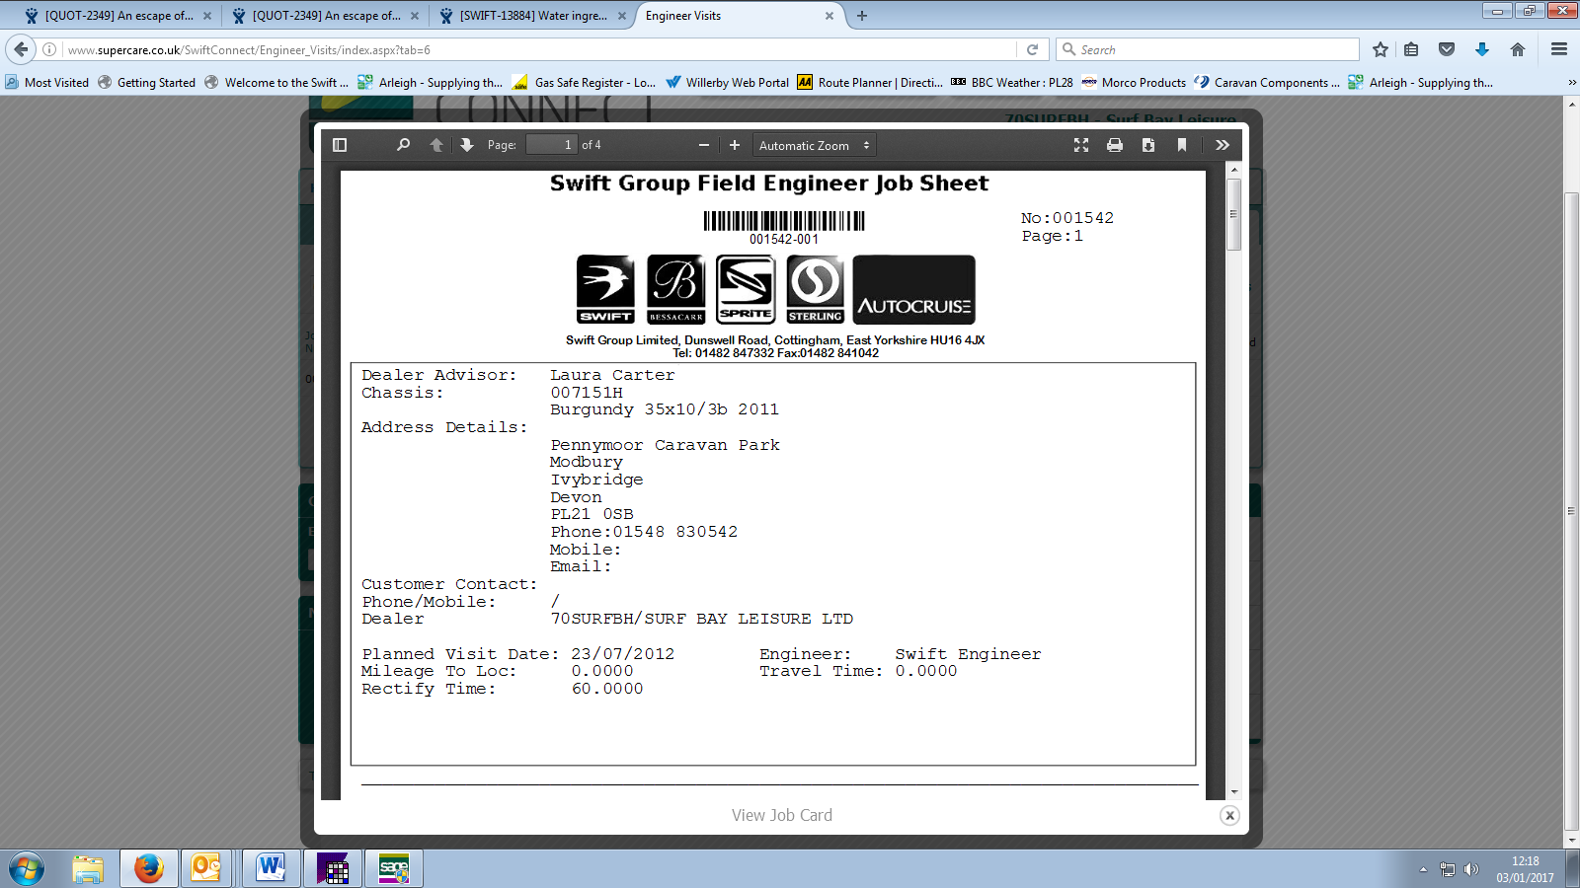Show Firefox bookmarks list
This screenshot has height=888, width=1580.
point(1412,49)
